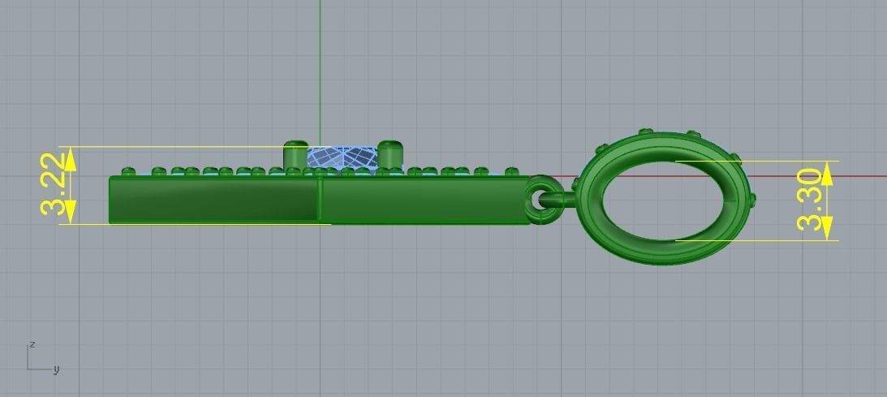Viewport: 887px width, 397px height.
Task: Select the left prong beside the gemstone
Action: pos(295,155)
